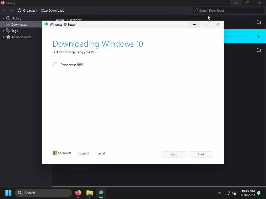The width and height of the screenshot is (266, 199).
Task: Open containing folder for Client2.exe download
Action: tap(258, 22)
